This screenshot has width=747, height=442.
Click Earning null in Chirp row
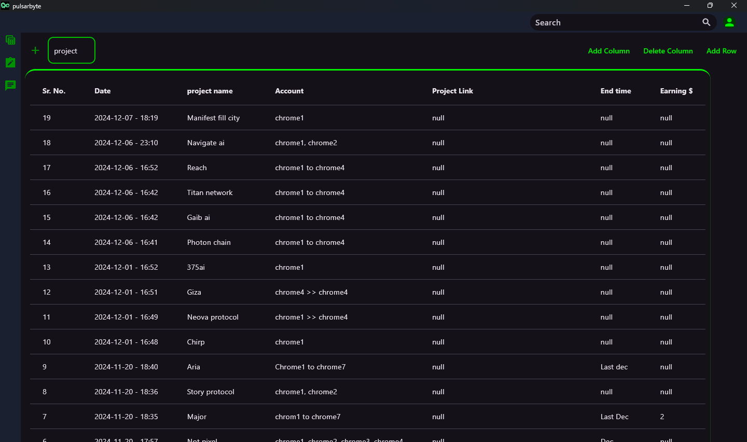point(666,342)
